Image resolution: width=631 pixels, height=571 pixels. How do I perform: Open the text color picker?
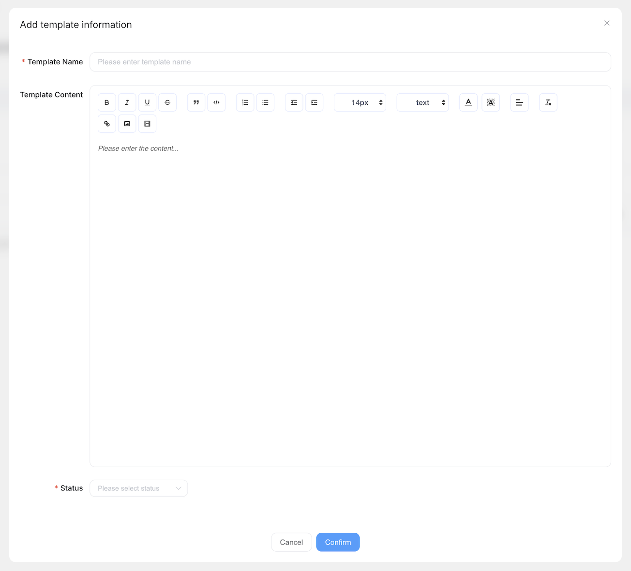(468, 102)
